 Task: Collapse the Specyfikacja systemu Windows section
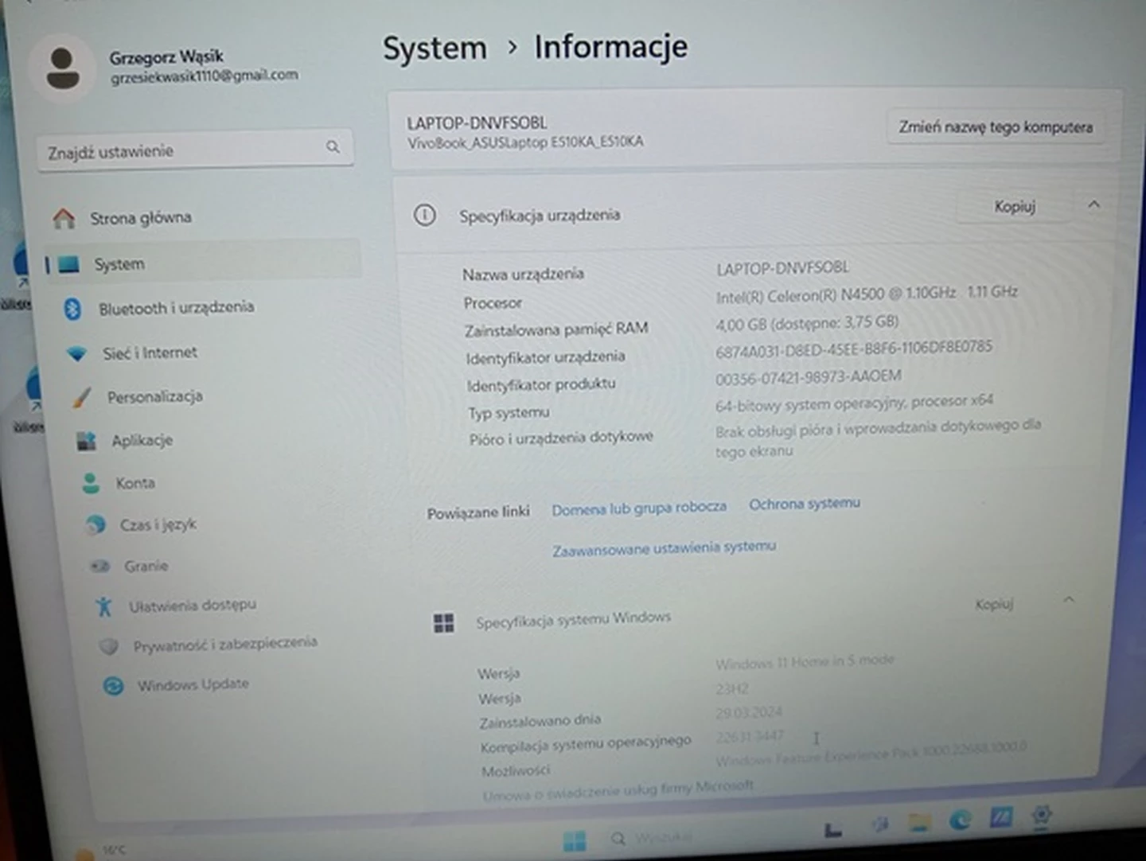pyautogui.click(x=1069, y=600)
